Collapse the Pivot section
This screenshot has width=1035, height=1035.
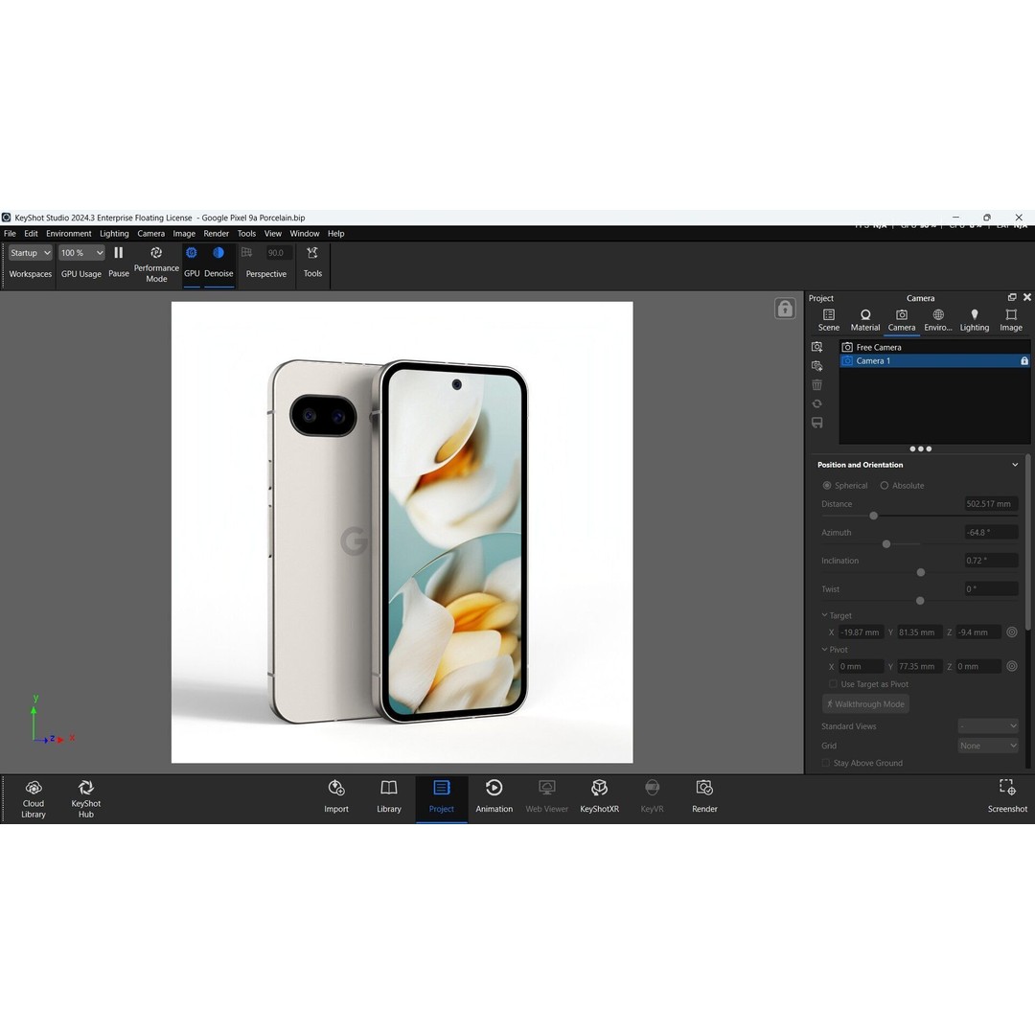tap(824, 650)
